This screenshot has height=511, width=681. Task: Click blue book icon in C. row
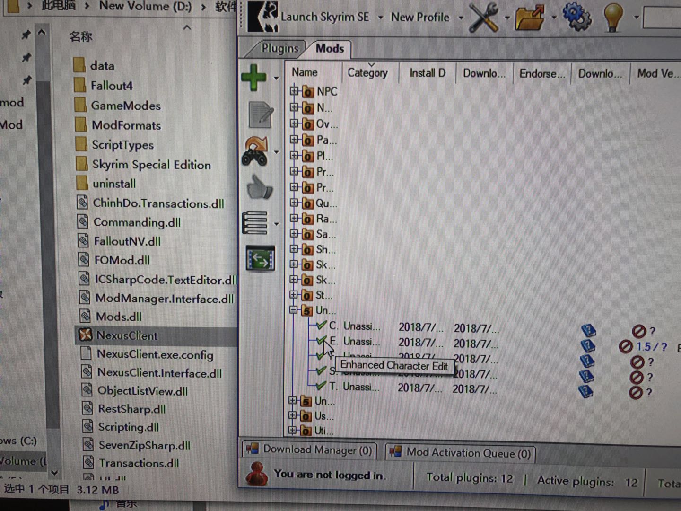coord(588,330)
